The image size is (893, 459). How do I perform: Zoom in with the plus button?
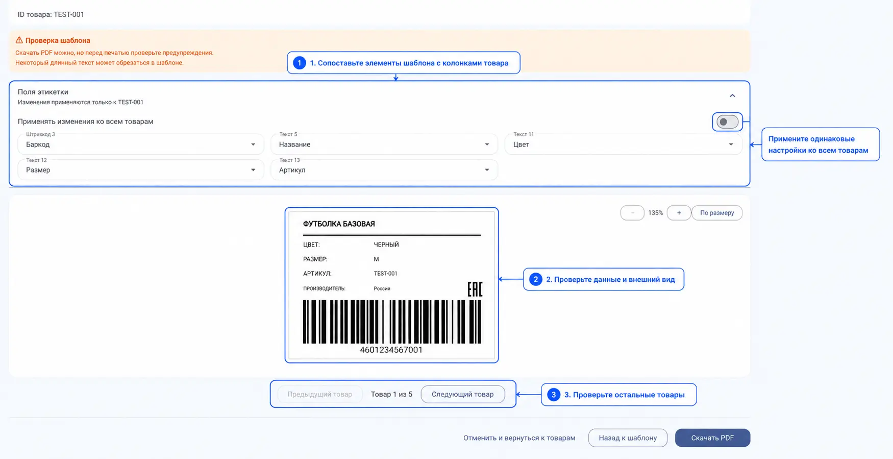click(x=679, y=213)
